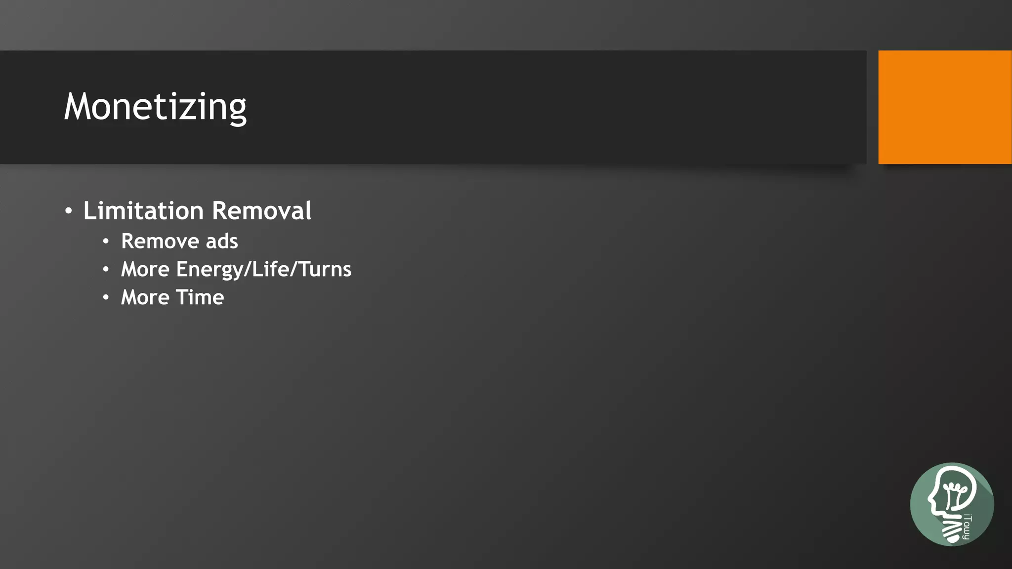
Task: Click the word Removal in main bullet
Action: 262,211
